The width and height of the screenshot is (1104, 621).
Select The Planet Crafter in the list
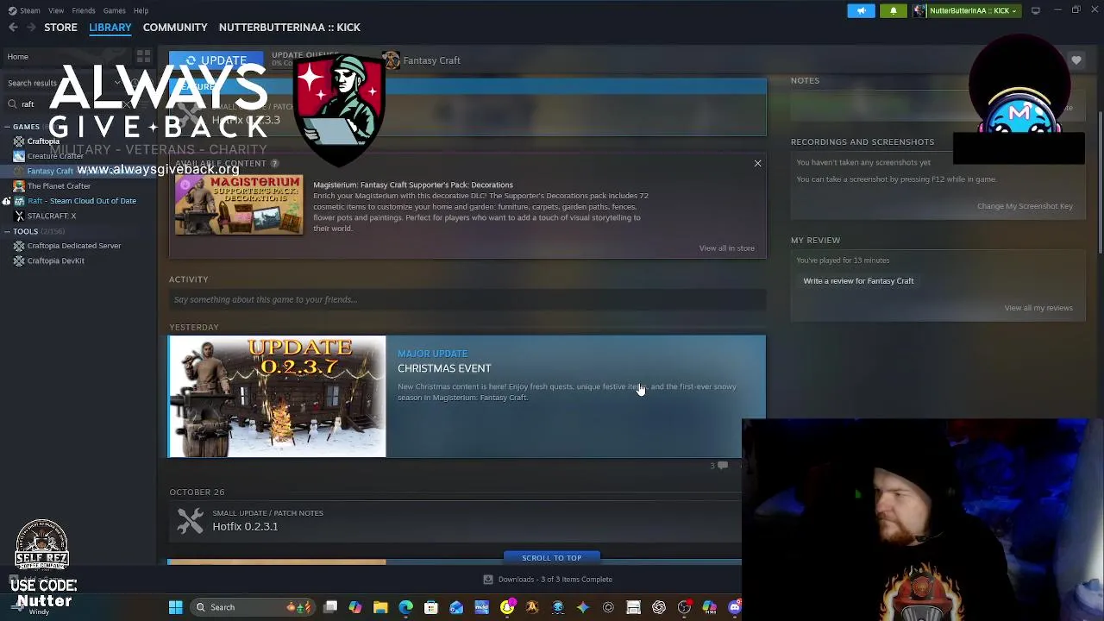(59, 186)
